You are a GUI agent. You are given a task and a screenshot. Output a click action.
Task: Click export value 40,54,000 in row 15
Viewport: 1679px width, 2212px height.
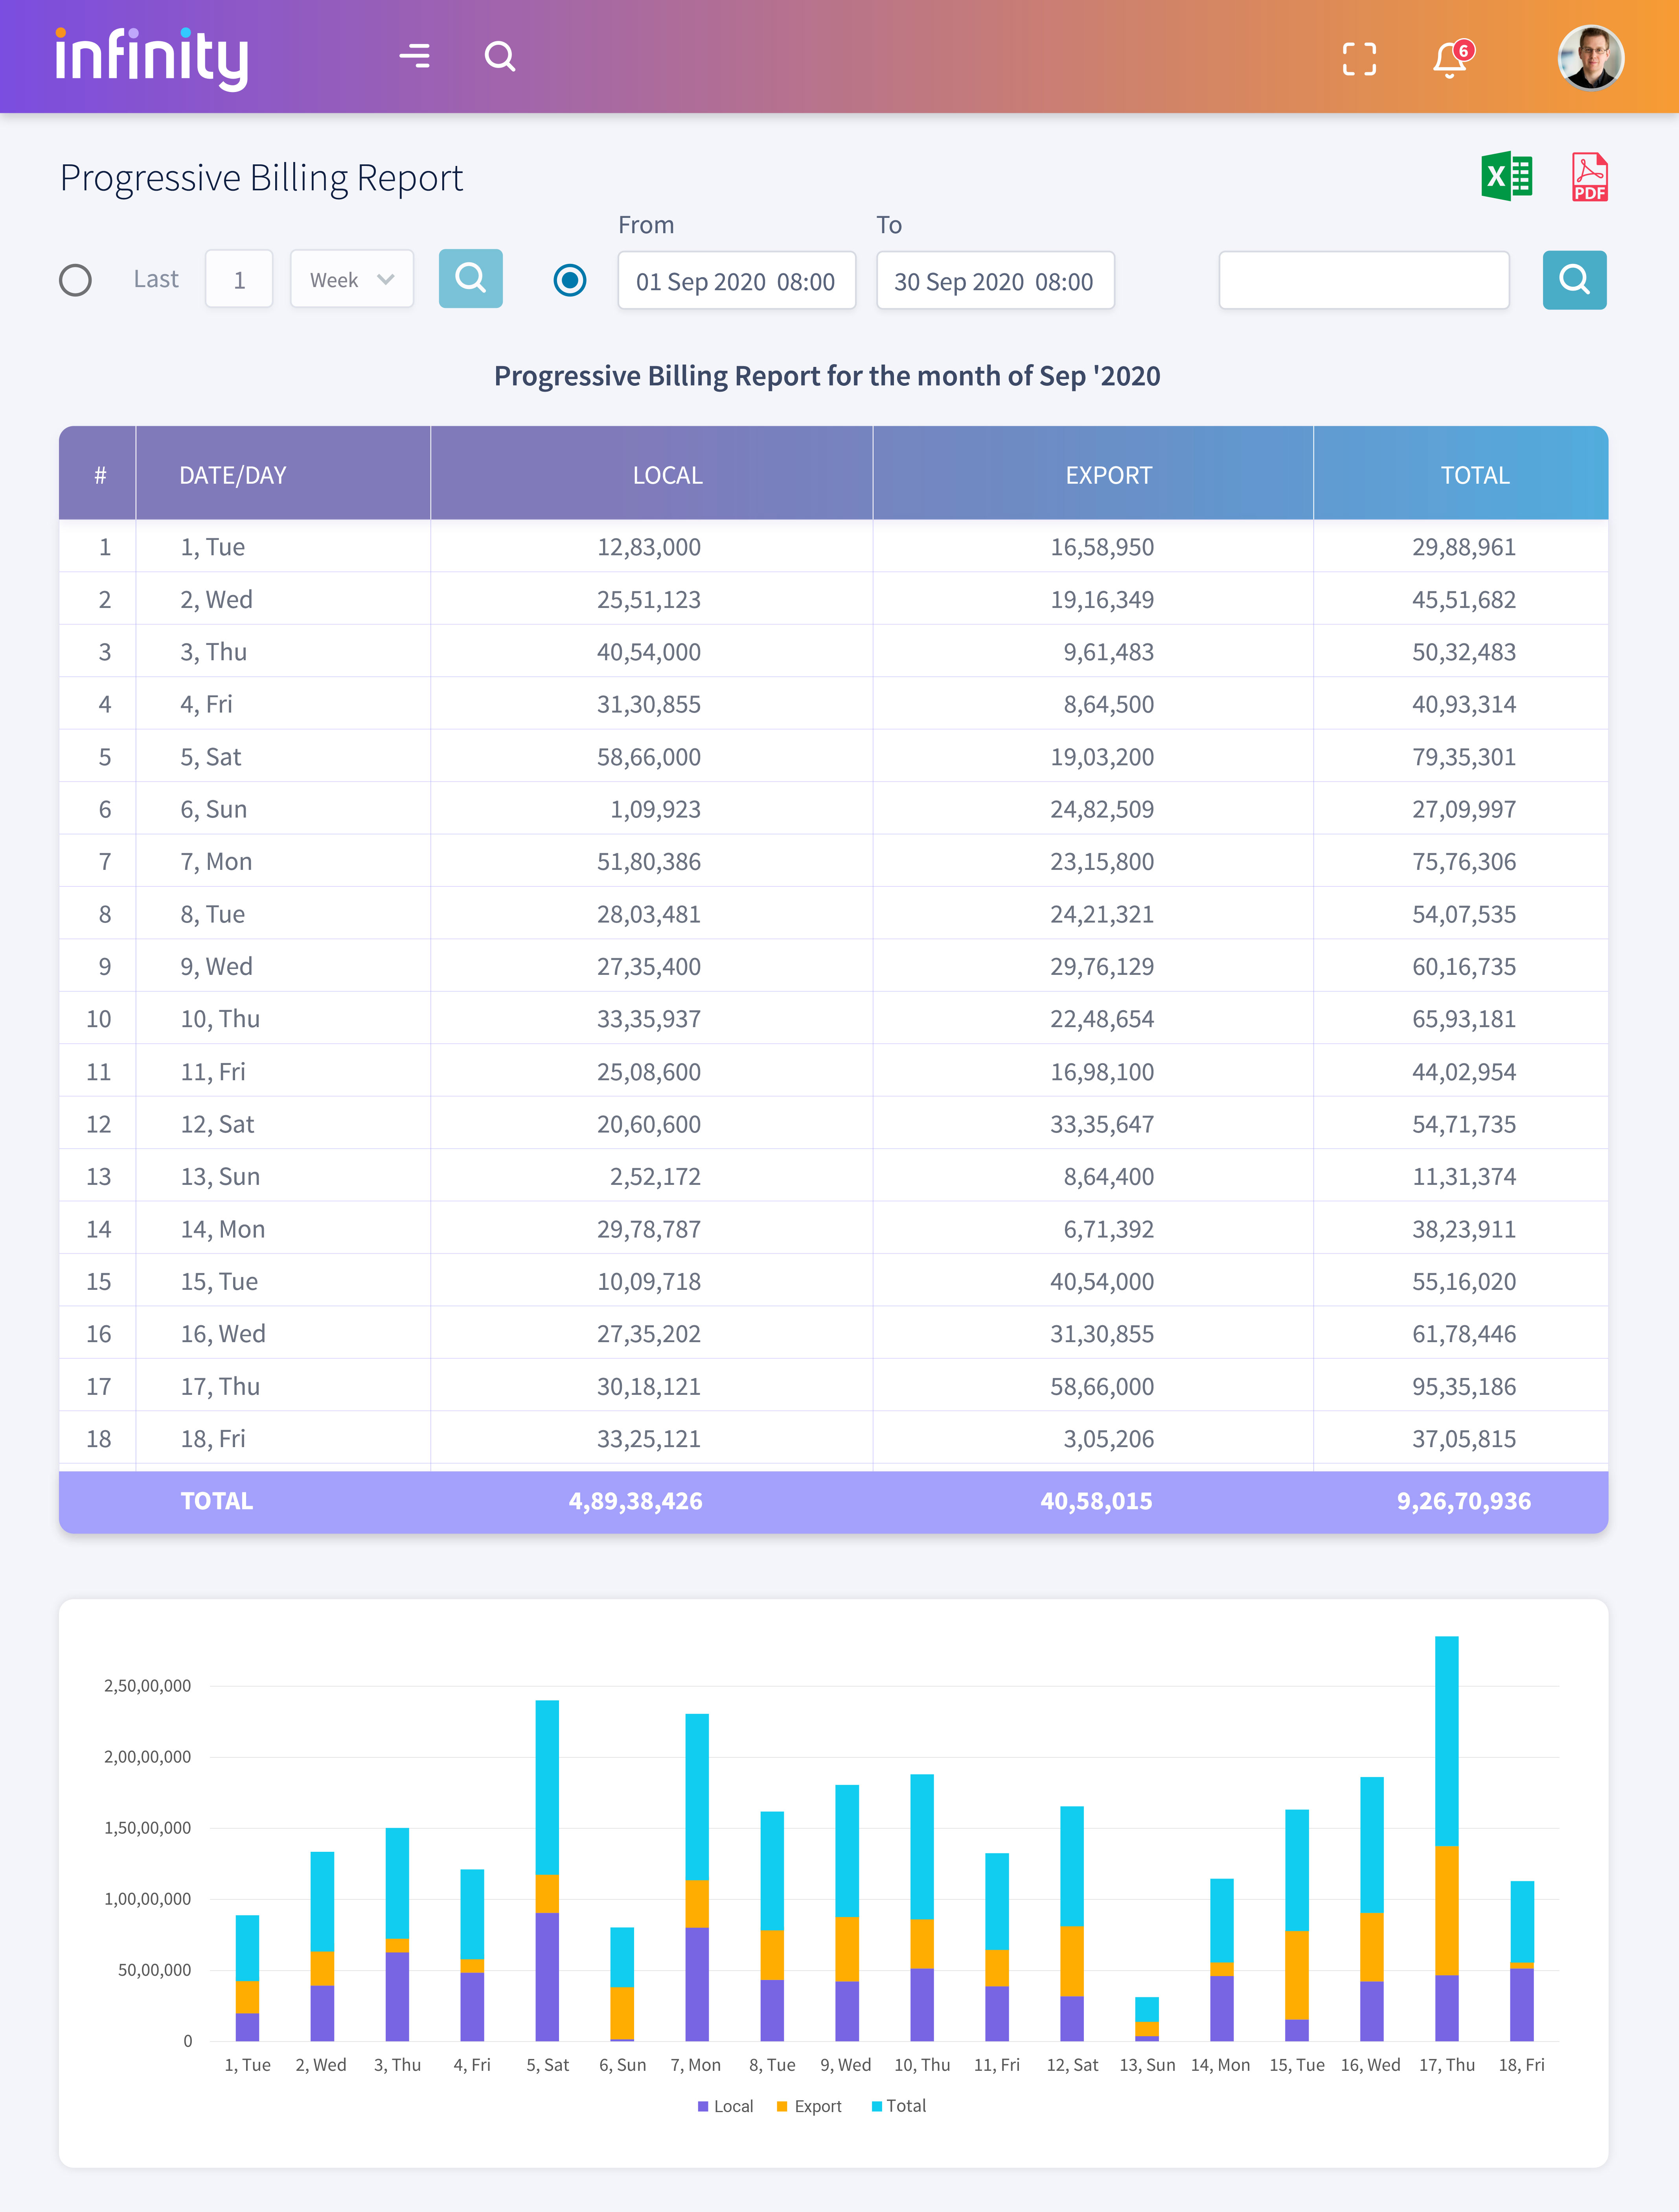click(1102, 1281)
